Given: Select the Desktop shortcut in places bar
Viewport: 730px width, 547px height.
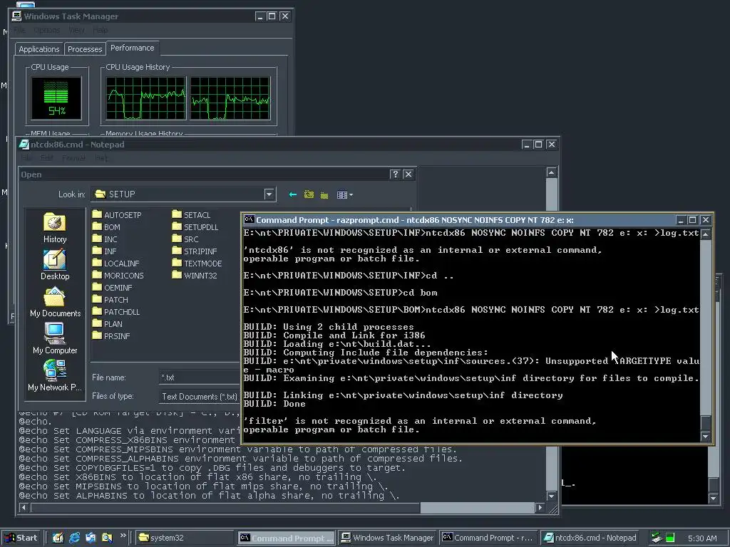Looking at the screenshot, I should coord(55,265).
